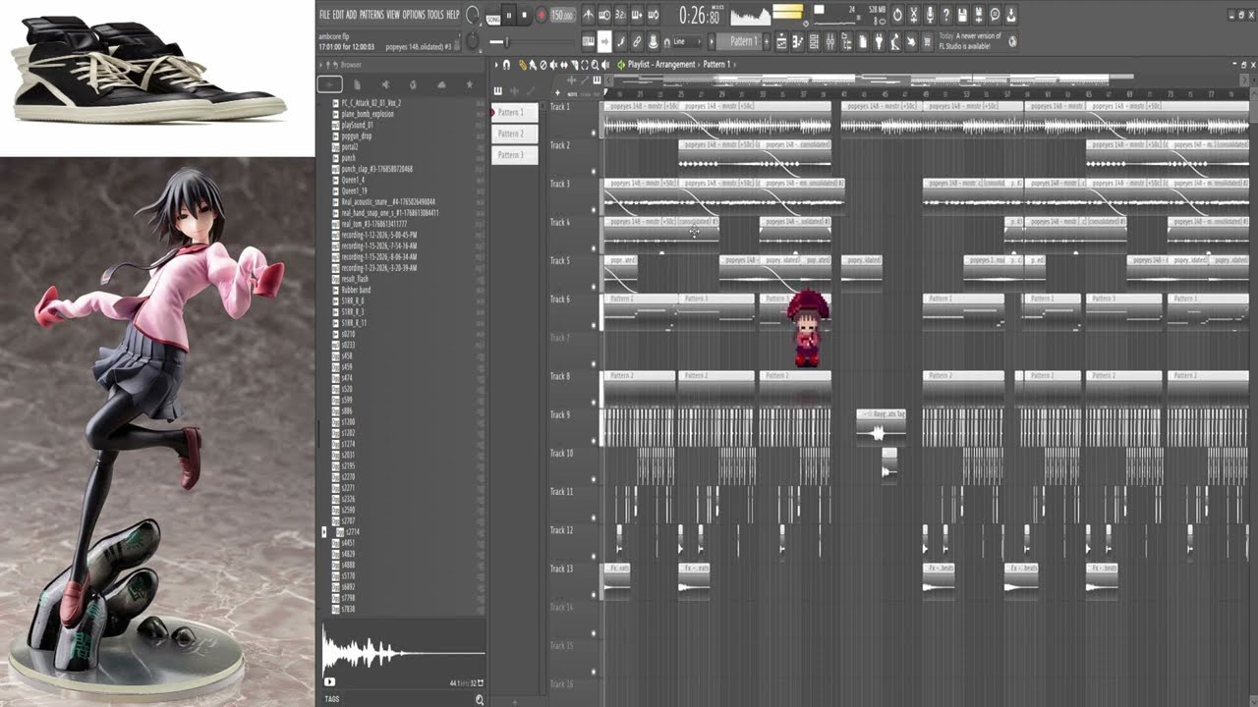This screenshot has height=707, width=1258.
Task: Toggle loop recording icon
Action: pyautogui.click(x=654, y=15)
